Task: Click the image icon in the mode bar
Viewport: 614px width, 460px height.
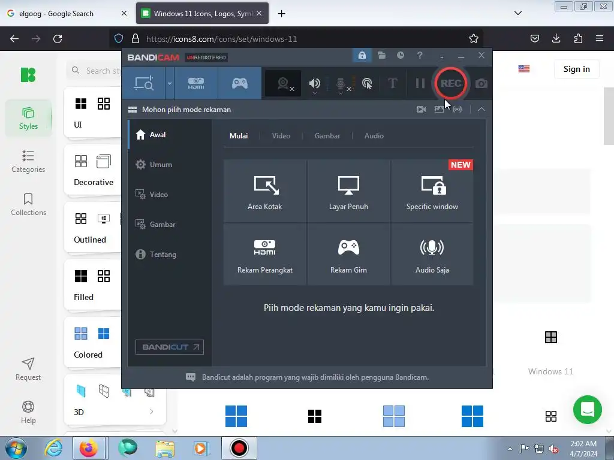Action: click(439, 110)
